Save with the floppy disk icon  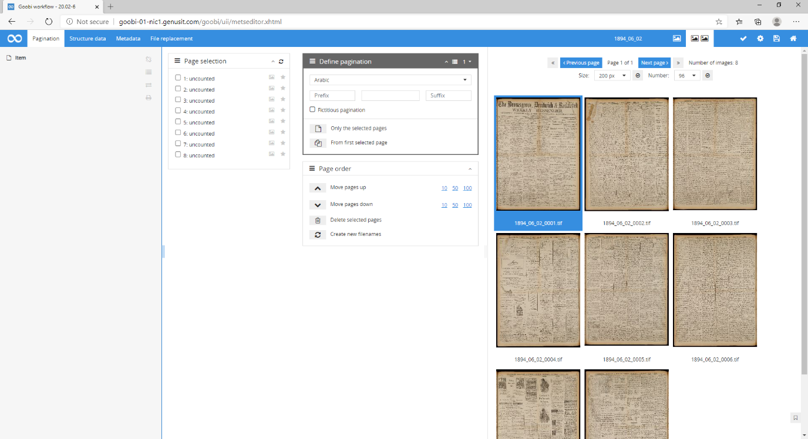(x=776, y=39)
